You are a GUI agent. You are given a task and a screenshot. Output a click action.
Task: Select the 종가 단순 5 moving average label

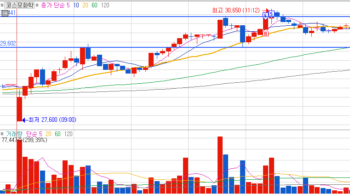55,5
